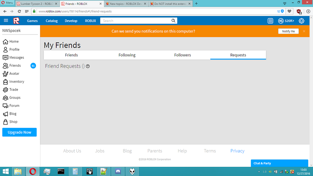The width and height of the screenshot is (313, 176).
Task: Switch to the Following tab
Action: click(x=127, y=55)
